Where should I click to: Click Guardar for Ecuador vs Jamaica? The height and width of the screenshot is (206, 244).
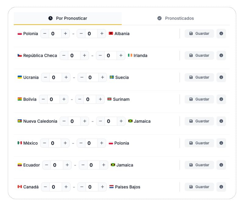[x=199, y=165]
